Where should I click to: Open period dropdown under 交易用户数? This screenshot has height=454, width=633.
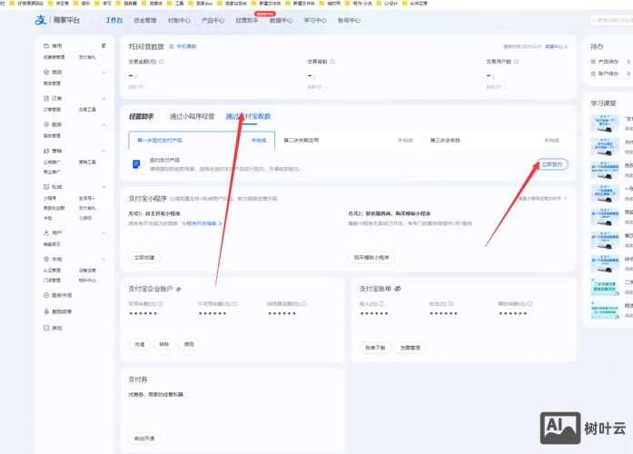(496, 87)
